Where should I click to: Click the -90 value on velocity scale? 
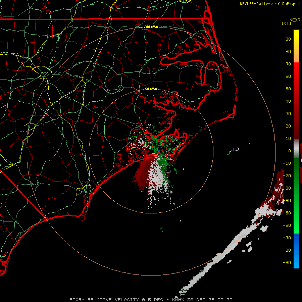(x=287, y=263)
